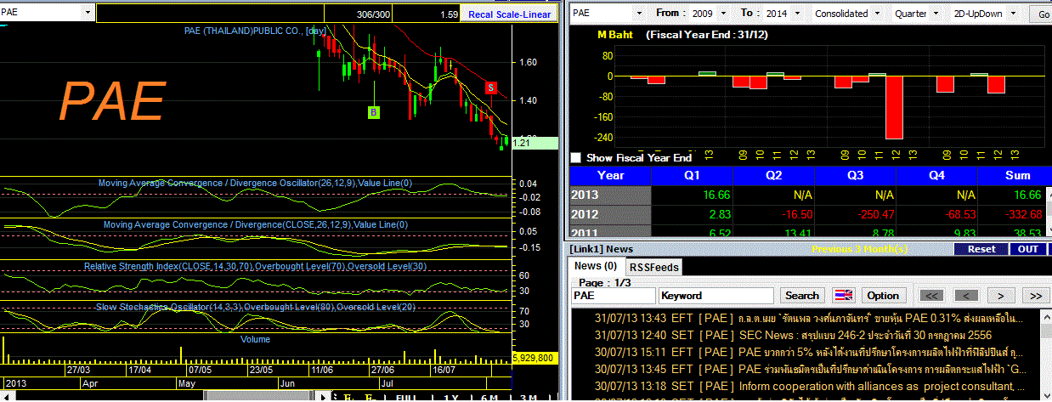Click the Previous 3 Month(s) label
This screenshot has width=1052, height=402.
(x=861, y=249)
